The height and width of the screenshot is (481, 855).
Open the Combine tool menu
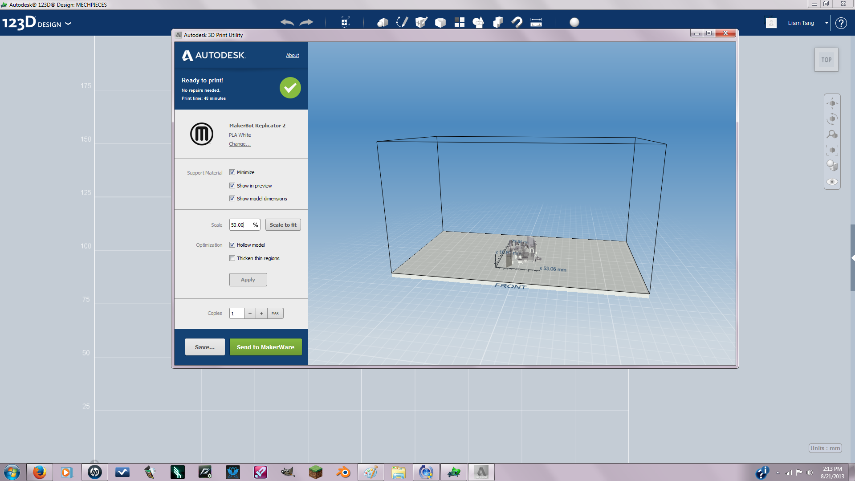498,22
